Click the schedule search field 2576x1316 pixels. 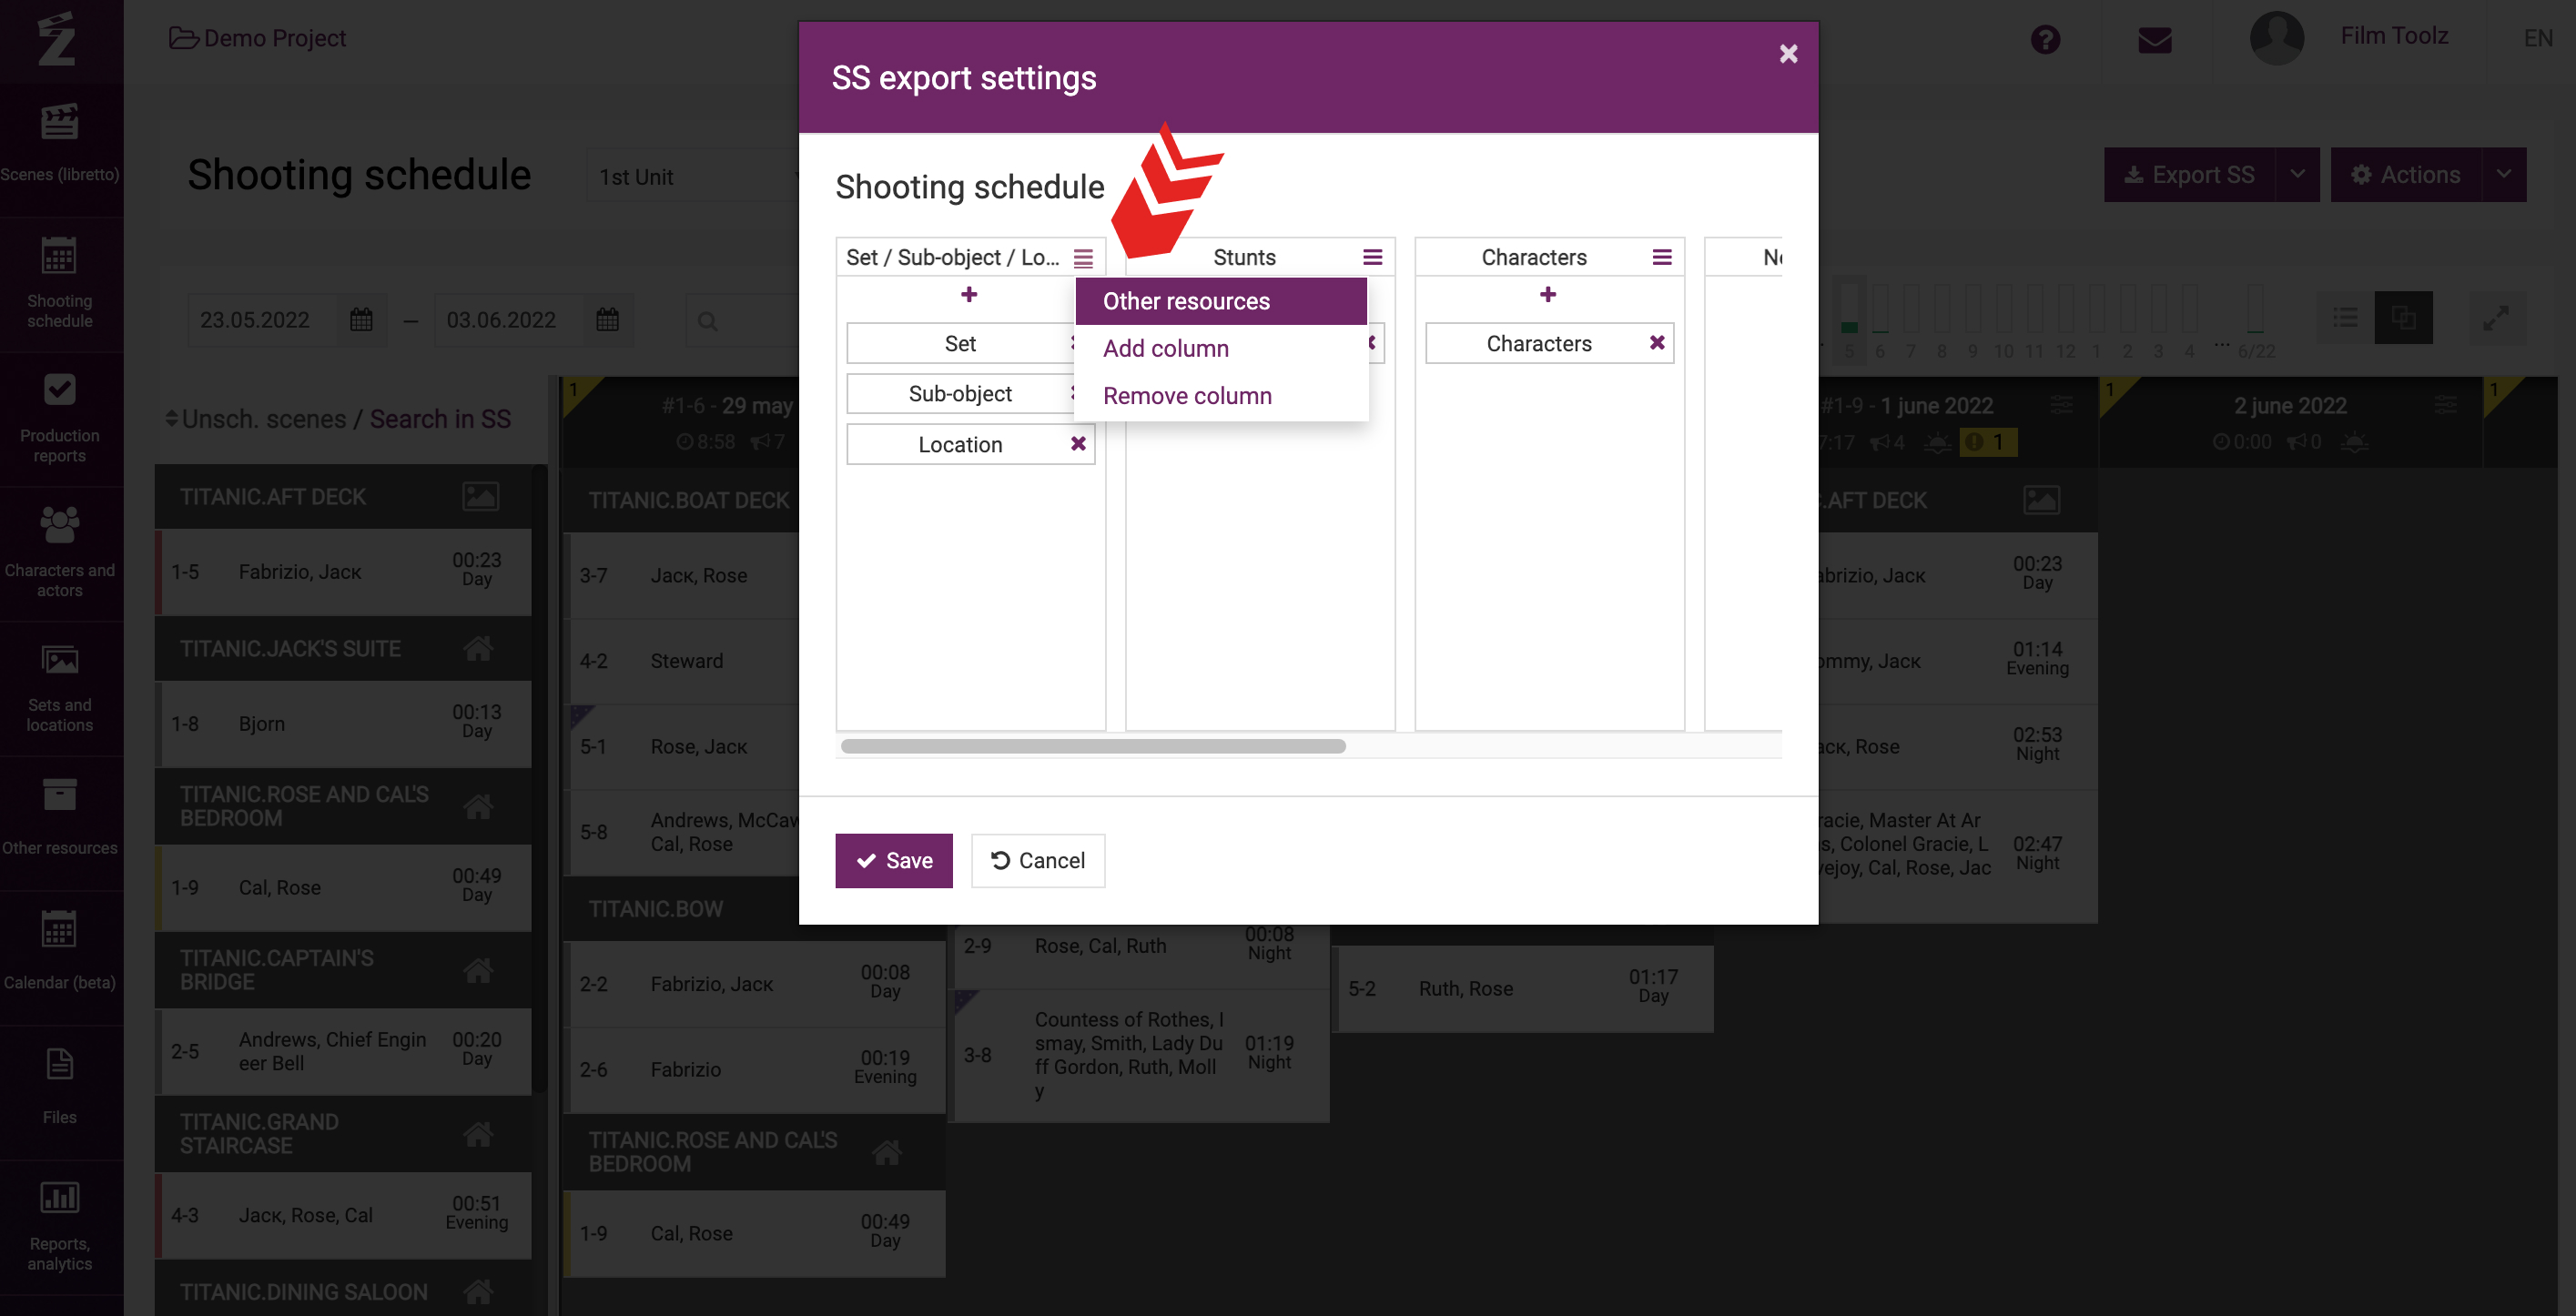pos(742,321)
